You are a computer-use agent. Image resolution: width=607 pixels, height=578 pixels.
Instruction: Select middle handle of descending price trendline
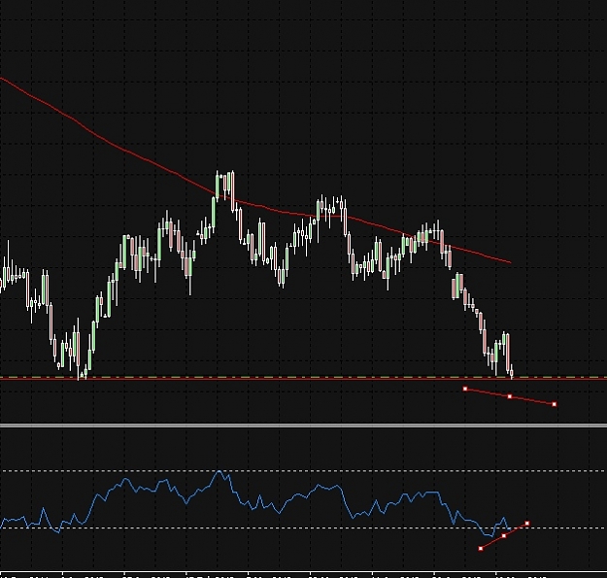(510, 396)
